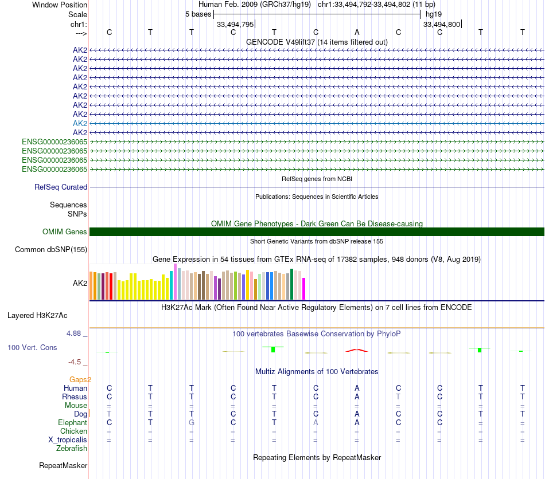Click the OMIM Genes label
The width and height of the screenshot is (545, 479).
(x=64, y=231)
